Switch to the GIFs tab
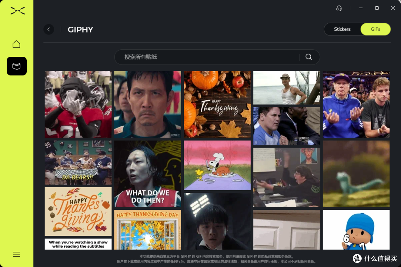 tap(375, 29)
